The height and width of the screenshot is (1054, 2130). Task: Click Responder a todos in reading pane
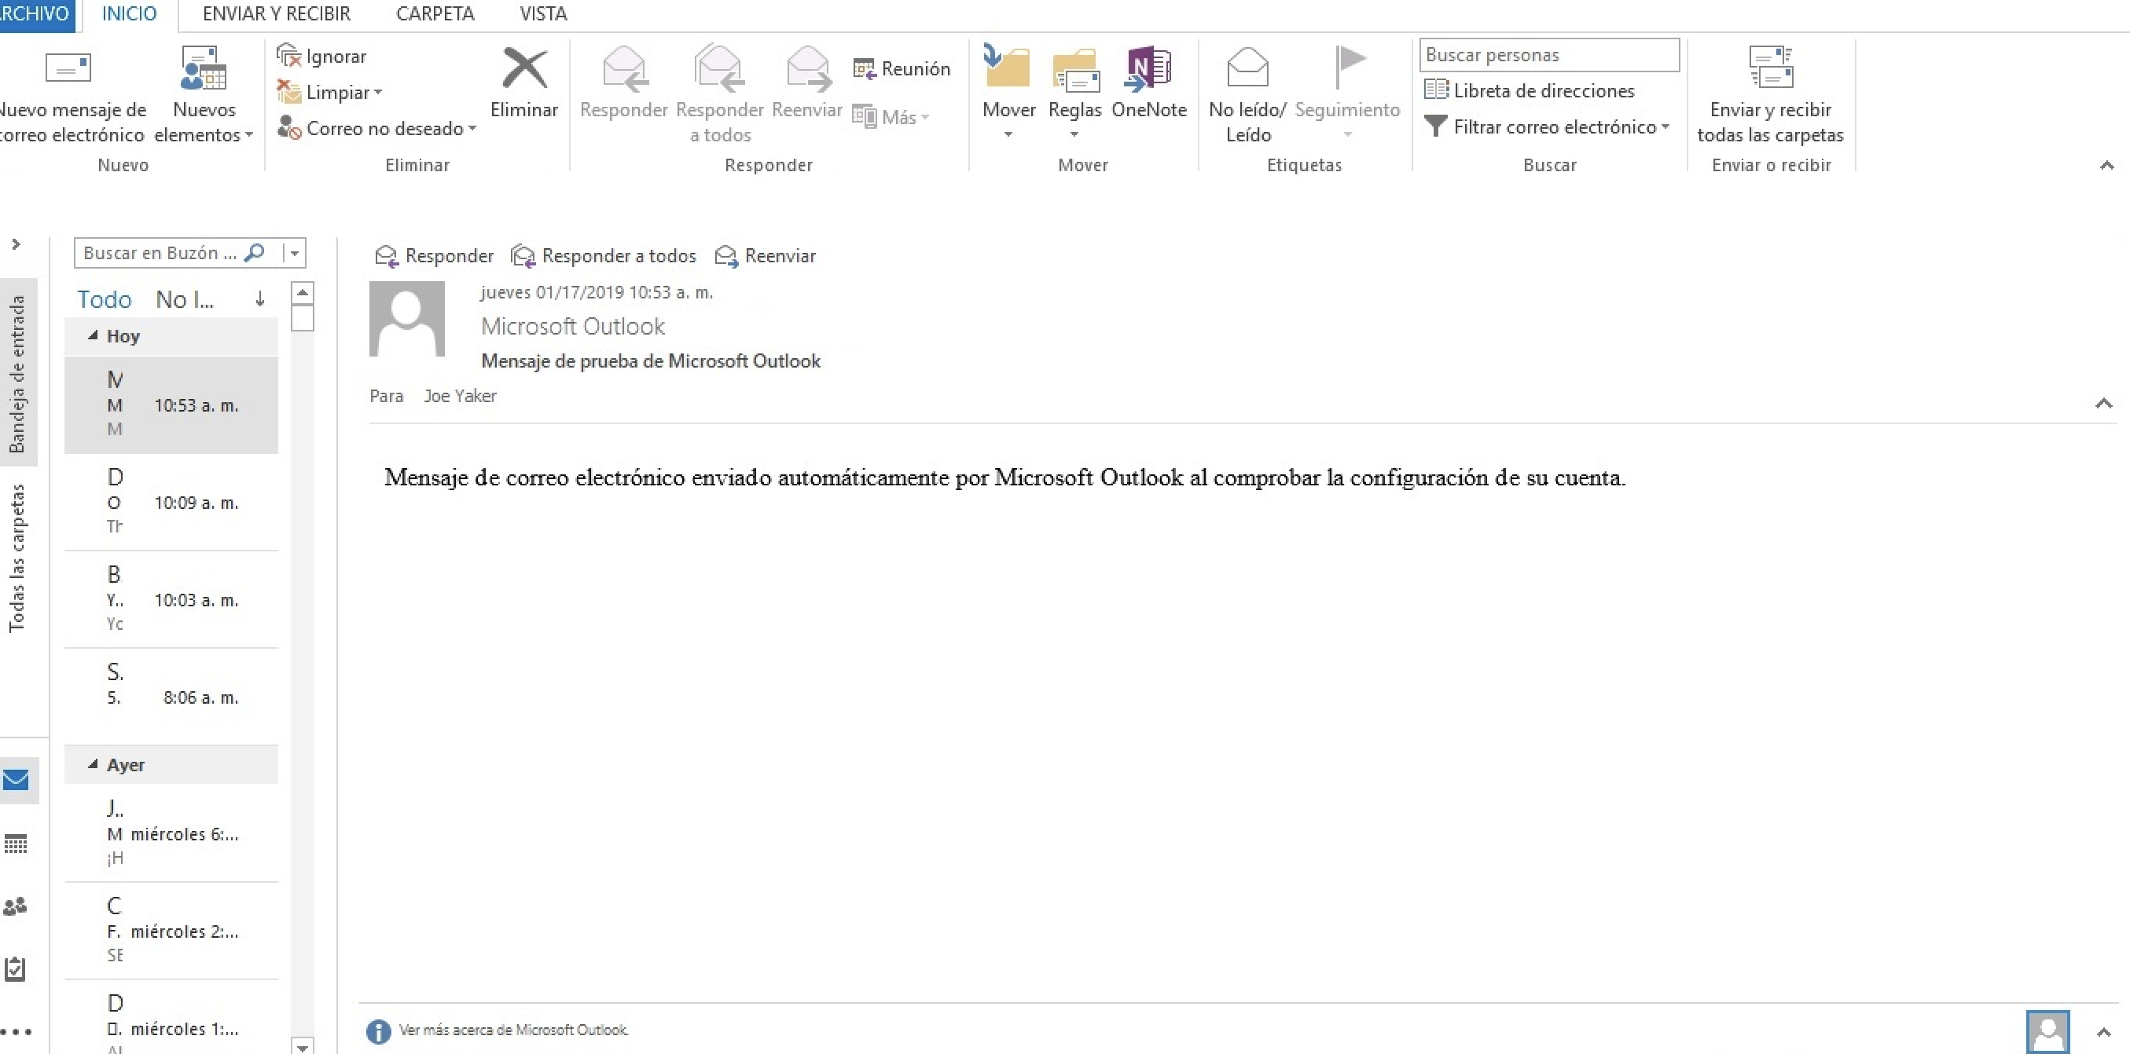click(604, 256)
